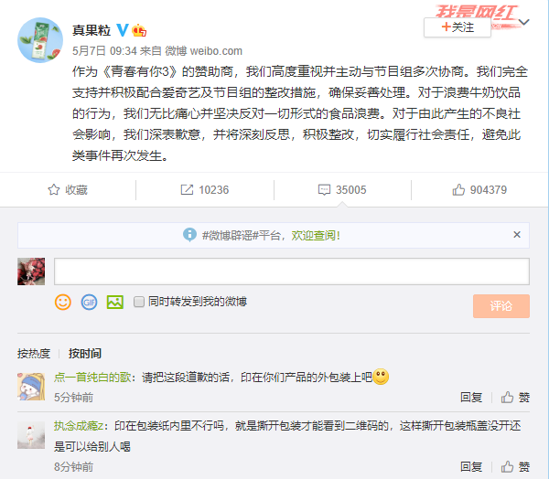The width and height of the screenshot is (549, 479).
Task: Like the post via thumbs-up 904379
Action: [458, 189]
